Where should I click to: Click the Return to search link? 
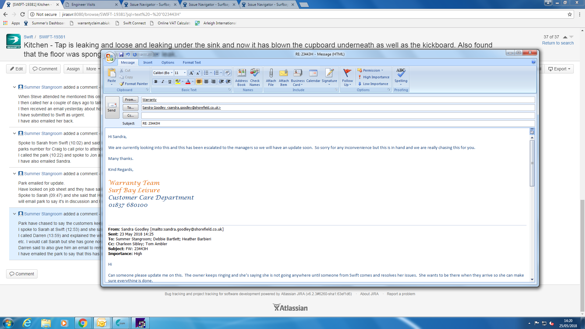coord(558,43)
